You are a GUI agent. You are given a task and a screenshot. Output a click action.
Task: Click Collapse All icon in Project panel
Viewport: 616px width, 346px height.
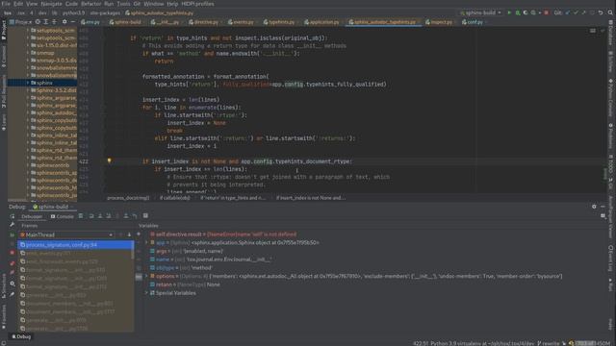coord(54,22)
